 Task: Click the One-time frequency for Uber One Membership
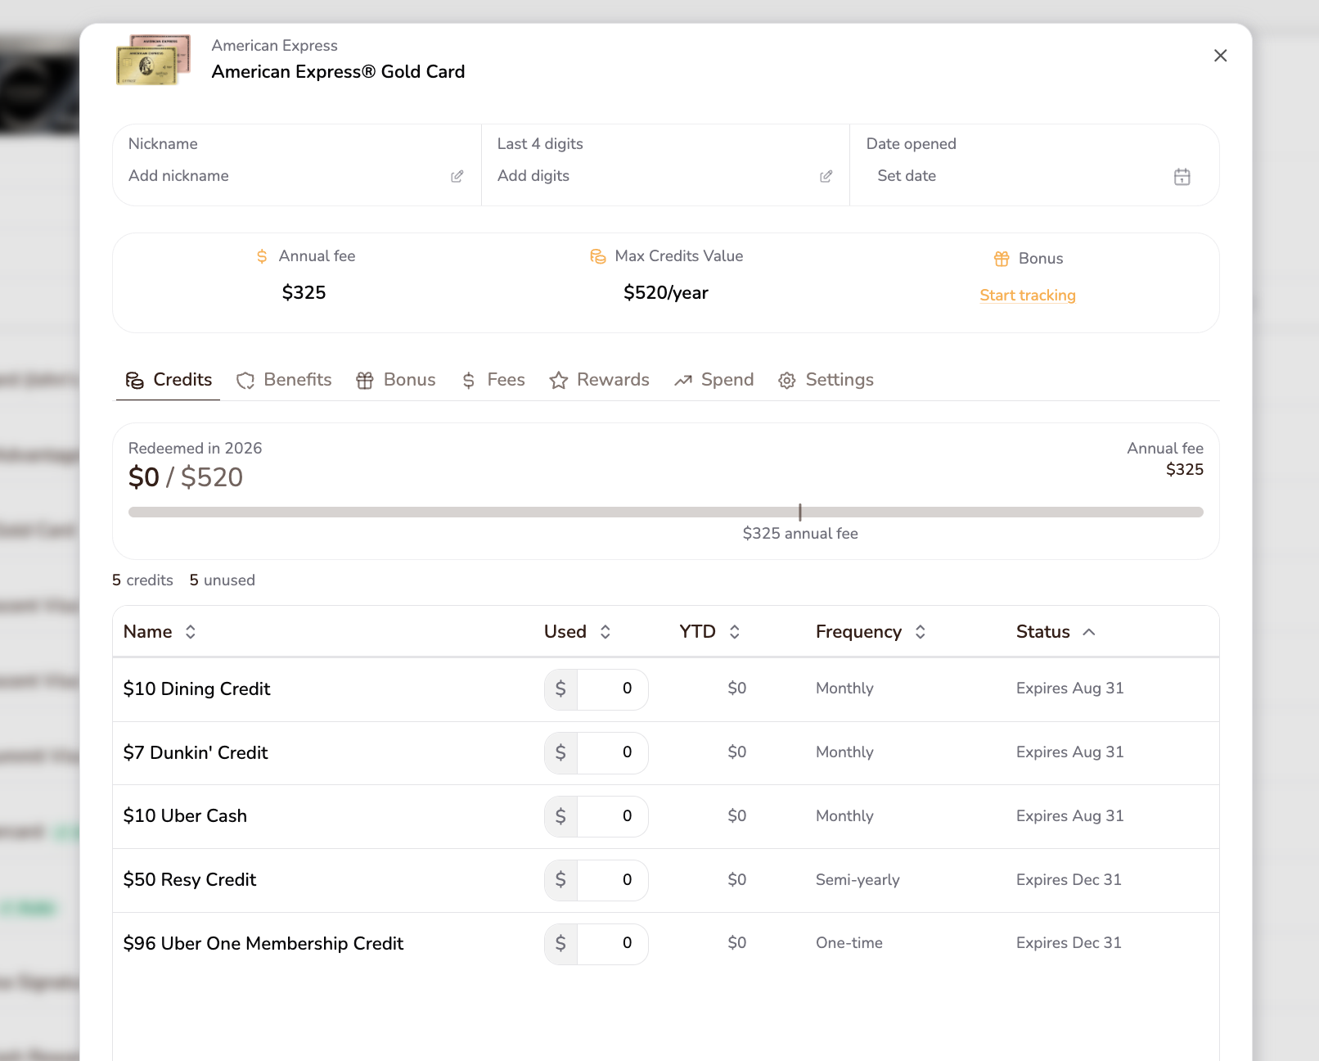849,943
